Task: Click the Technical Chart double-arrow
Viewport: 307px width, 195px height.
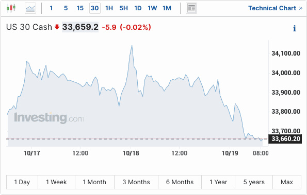Action: pos(301,8)
